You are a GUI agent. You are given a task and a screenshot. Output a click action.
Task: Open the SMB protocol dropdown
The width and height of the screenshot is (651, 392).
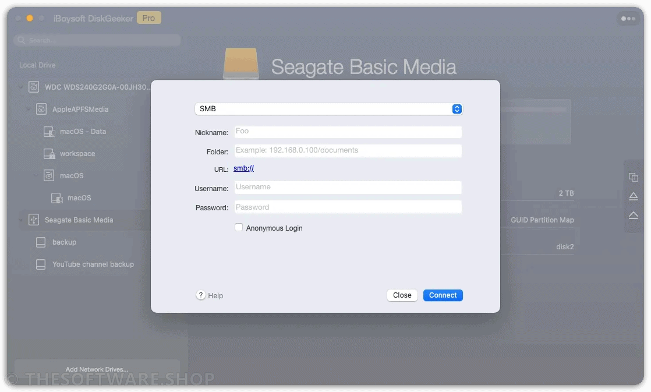click(328, 109)
